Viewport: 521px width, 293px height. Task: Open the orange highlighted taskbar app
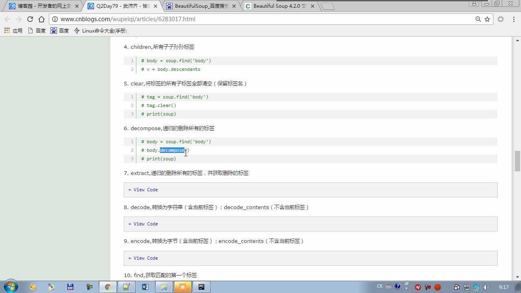(x=183, y=287)
